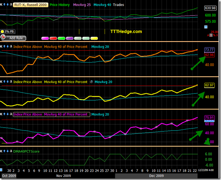
Task: Select the yellow Index-Price Above label
Action: [28, 82]
